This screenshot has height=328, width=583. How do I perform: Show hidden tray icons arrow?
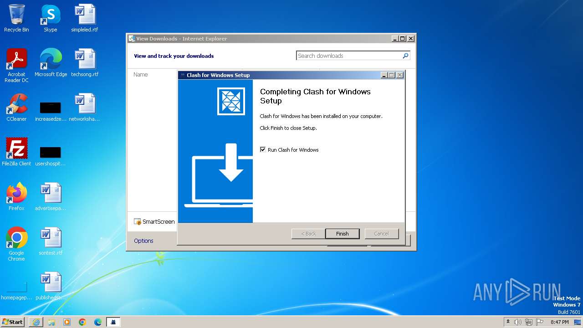tap(508, 322)
